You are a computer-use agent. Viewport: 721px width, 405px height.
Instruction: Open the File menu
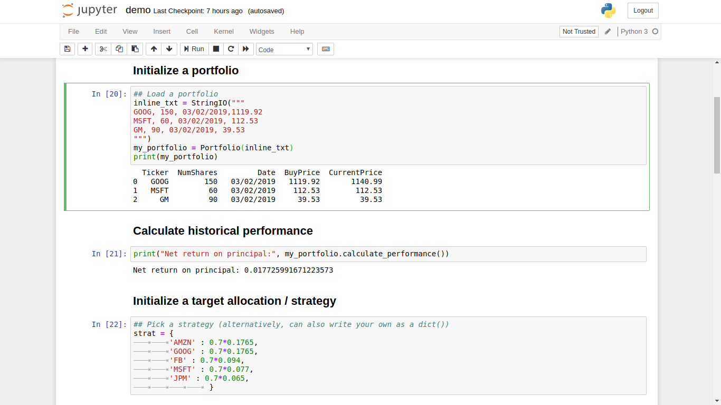[73, 32]
